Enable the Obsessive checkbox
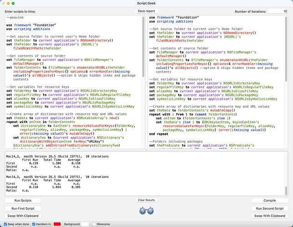This screenshot has width=293, height=227. [x=94, y=224]
